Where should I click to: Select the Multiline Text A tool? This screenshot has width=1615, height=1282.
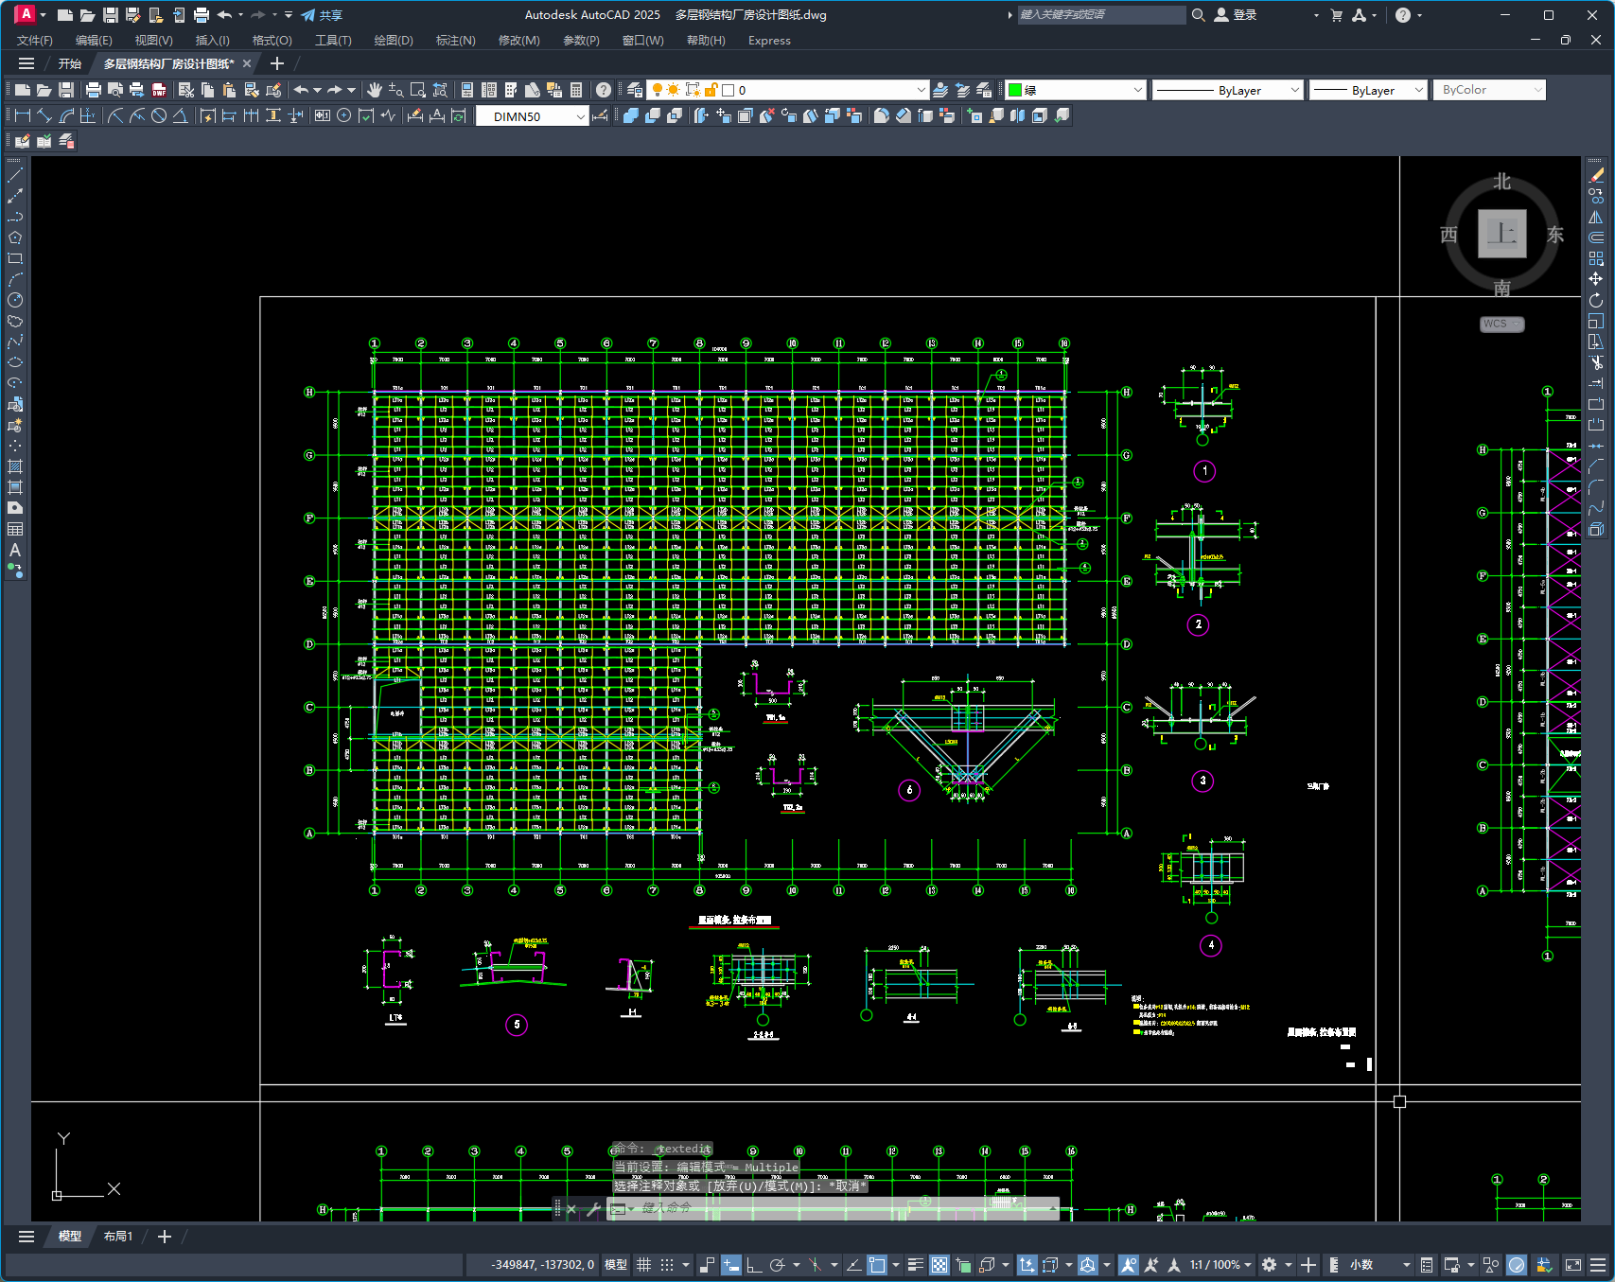pyautogui.click(x=15, y=550)
